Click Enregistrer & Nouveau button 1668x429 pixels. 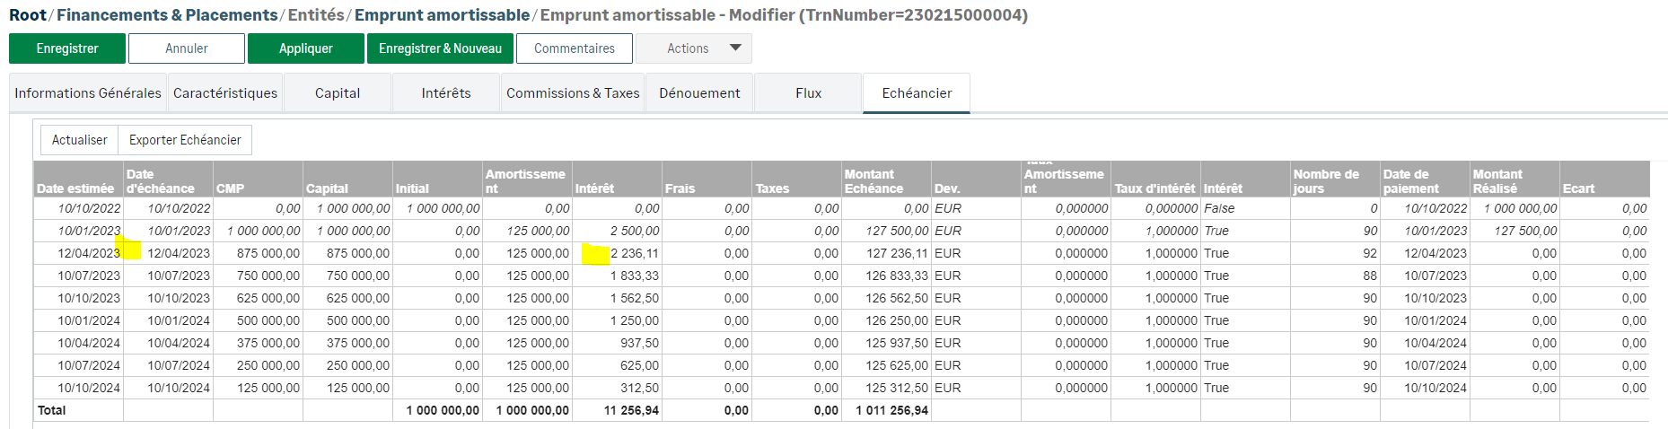pos(440,48)
